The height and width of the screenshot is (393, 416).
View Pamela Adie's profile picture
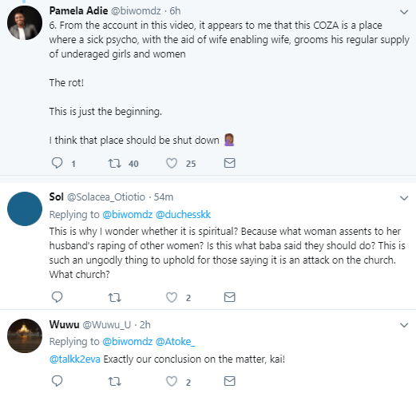pos(25,22)
